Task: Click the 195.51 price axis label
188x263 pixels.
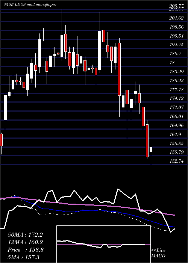Action: pyautogui.click(x=176, y=36)
